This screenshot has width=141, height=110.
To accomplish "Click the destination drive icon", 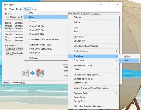I will coord(7,49).
